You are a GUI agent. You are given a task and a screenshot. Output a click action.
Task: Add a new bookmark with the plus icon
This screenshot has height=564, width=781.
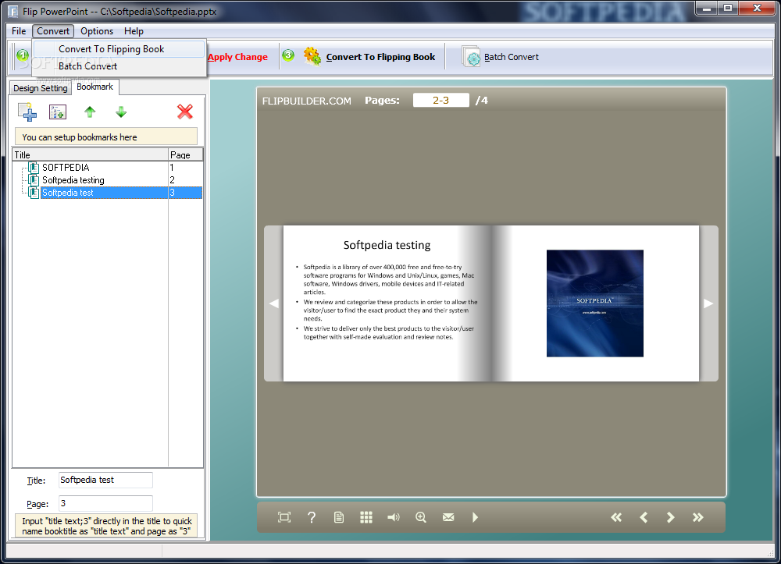pos(27,112)
